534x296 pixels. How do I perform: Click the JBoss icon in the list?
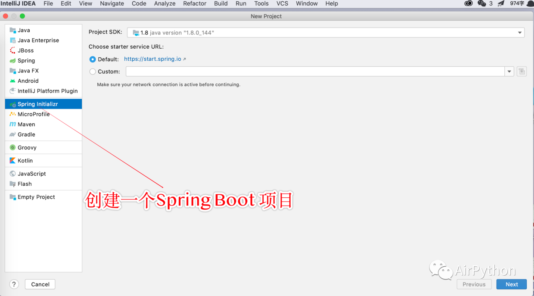click(x=12, y=50)
